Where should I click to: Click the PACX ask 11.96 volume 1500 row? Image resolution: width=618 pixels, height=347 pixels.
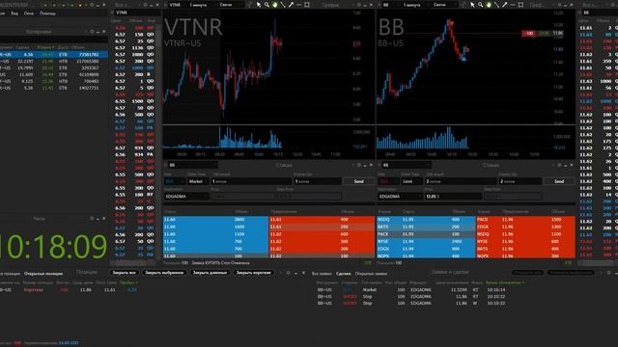(x=525, y=220)
